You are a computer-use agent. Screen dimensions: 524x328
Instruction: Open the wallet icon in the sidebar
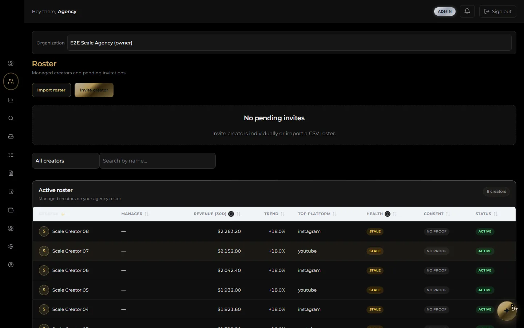11,210
